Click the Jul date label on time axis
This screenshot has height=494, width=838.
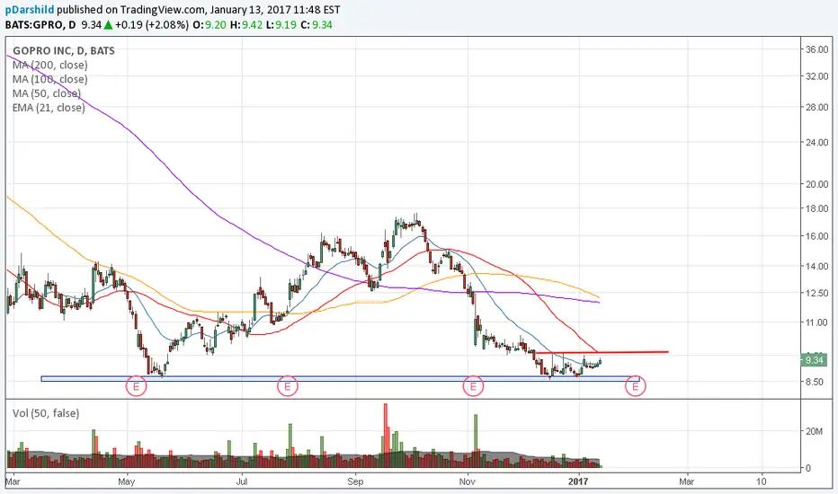(x=242, y=481)
